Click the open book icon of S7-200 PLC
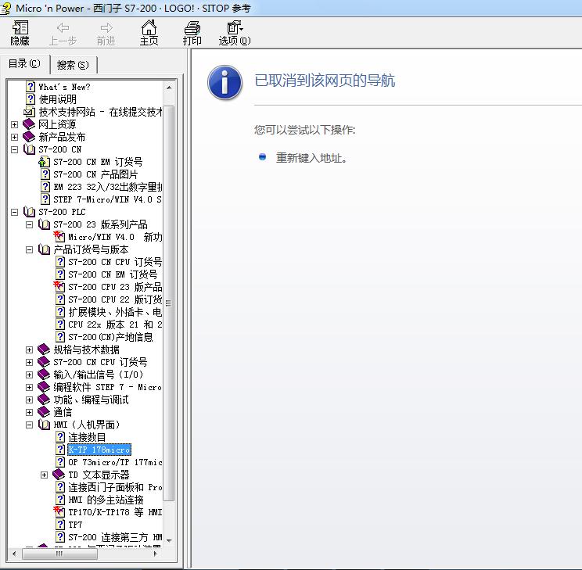Screen dimensions: 582x570 [x=29, y=212]
